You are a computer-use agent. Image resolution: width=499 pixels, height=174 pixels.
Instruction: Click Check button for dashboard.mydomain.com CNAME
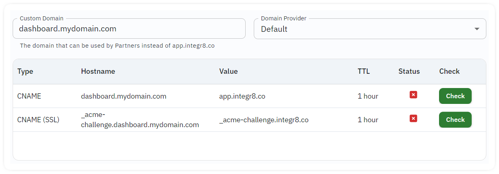tap(455, 96)
